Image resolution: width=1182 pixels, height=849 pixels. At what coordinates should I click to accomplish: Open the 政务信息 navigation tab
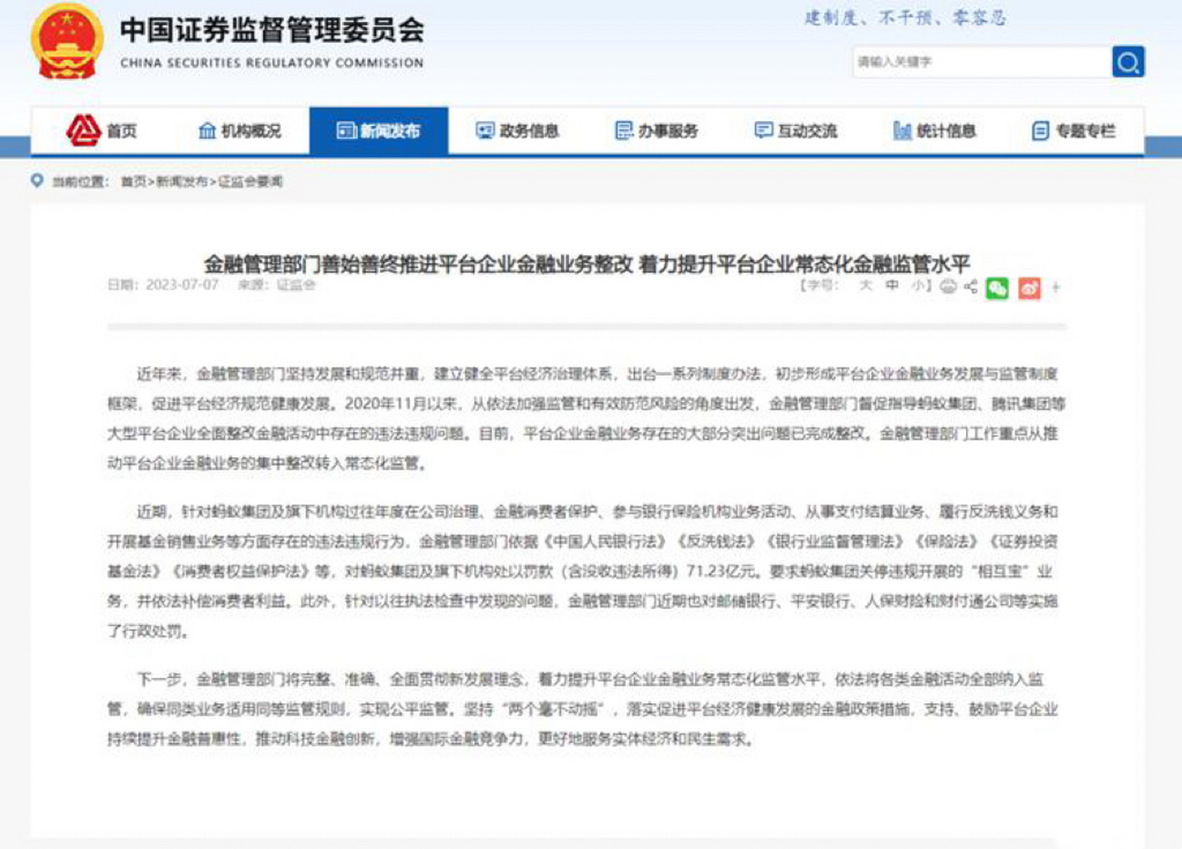point(518,131)
